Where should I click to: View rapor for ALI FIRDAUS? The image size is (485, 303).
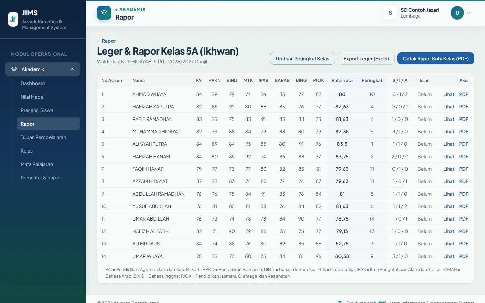point(449,244)
